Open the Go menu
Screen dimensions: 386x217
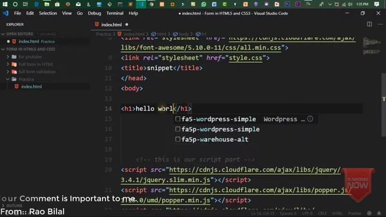[x=80, y=13]
